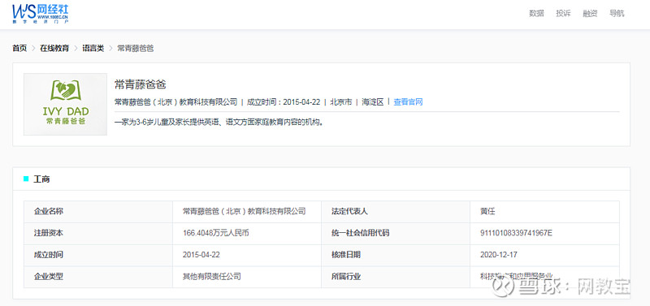Click the 黄任 representative name

point(487,212)
